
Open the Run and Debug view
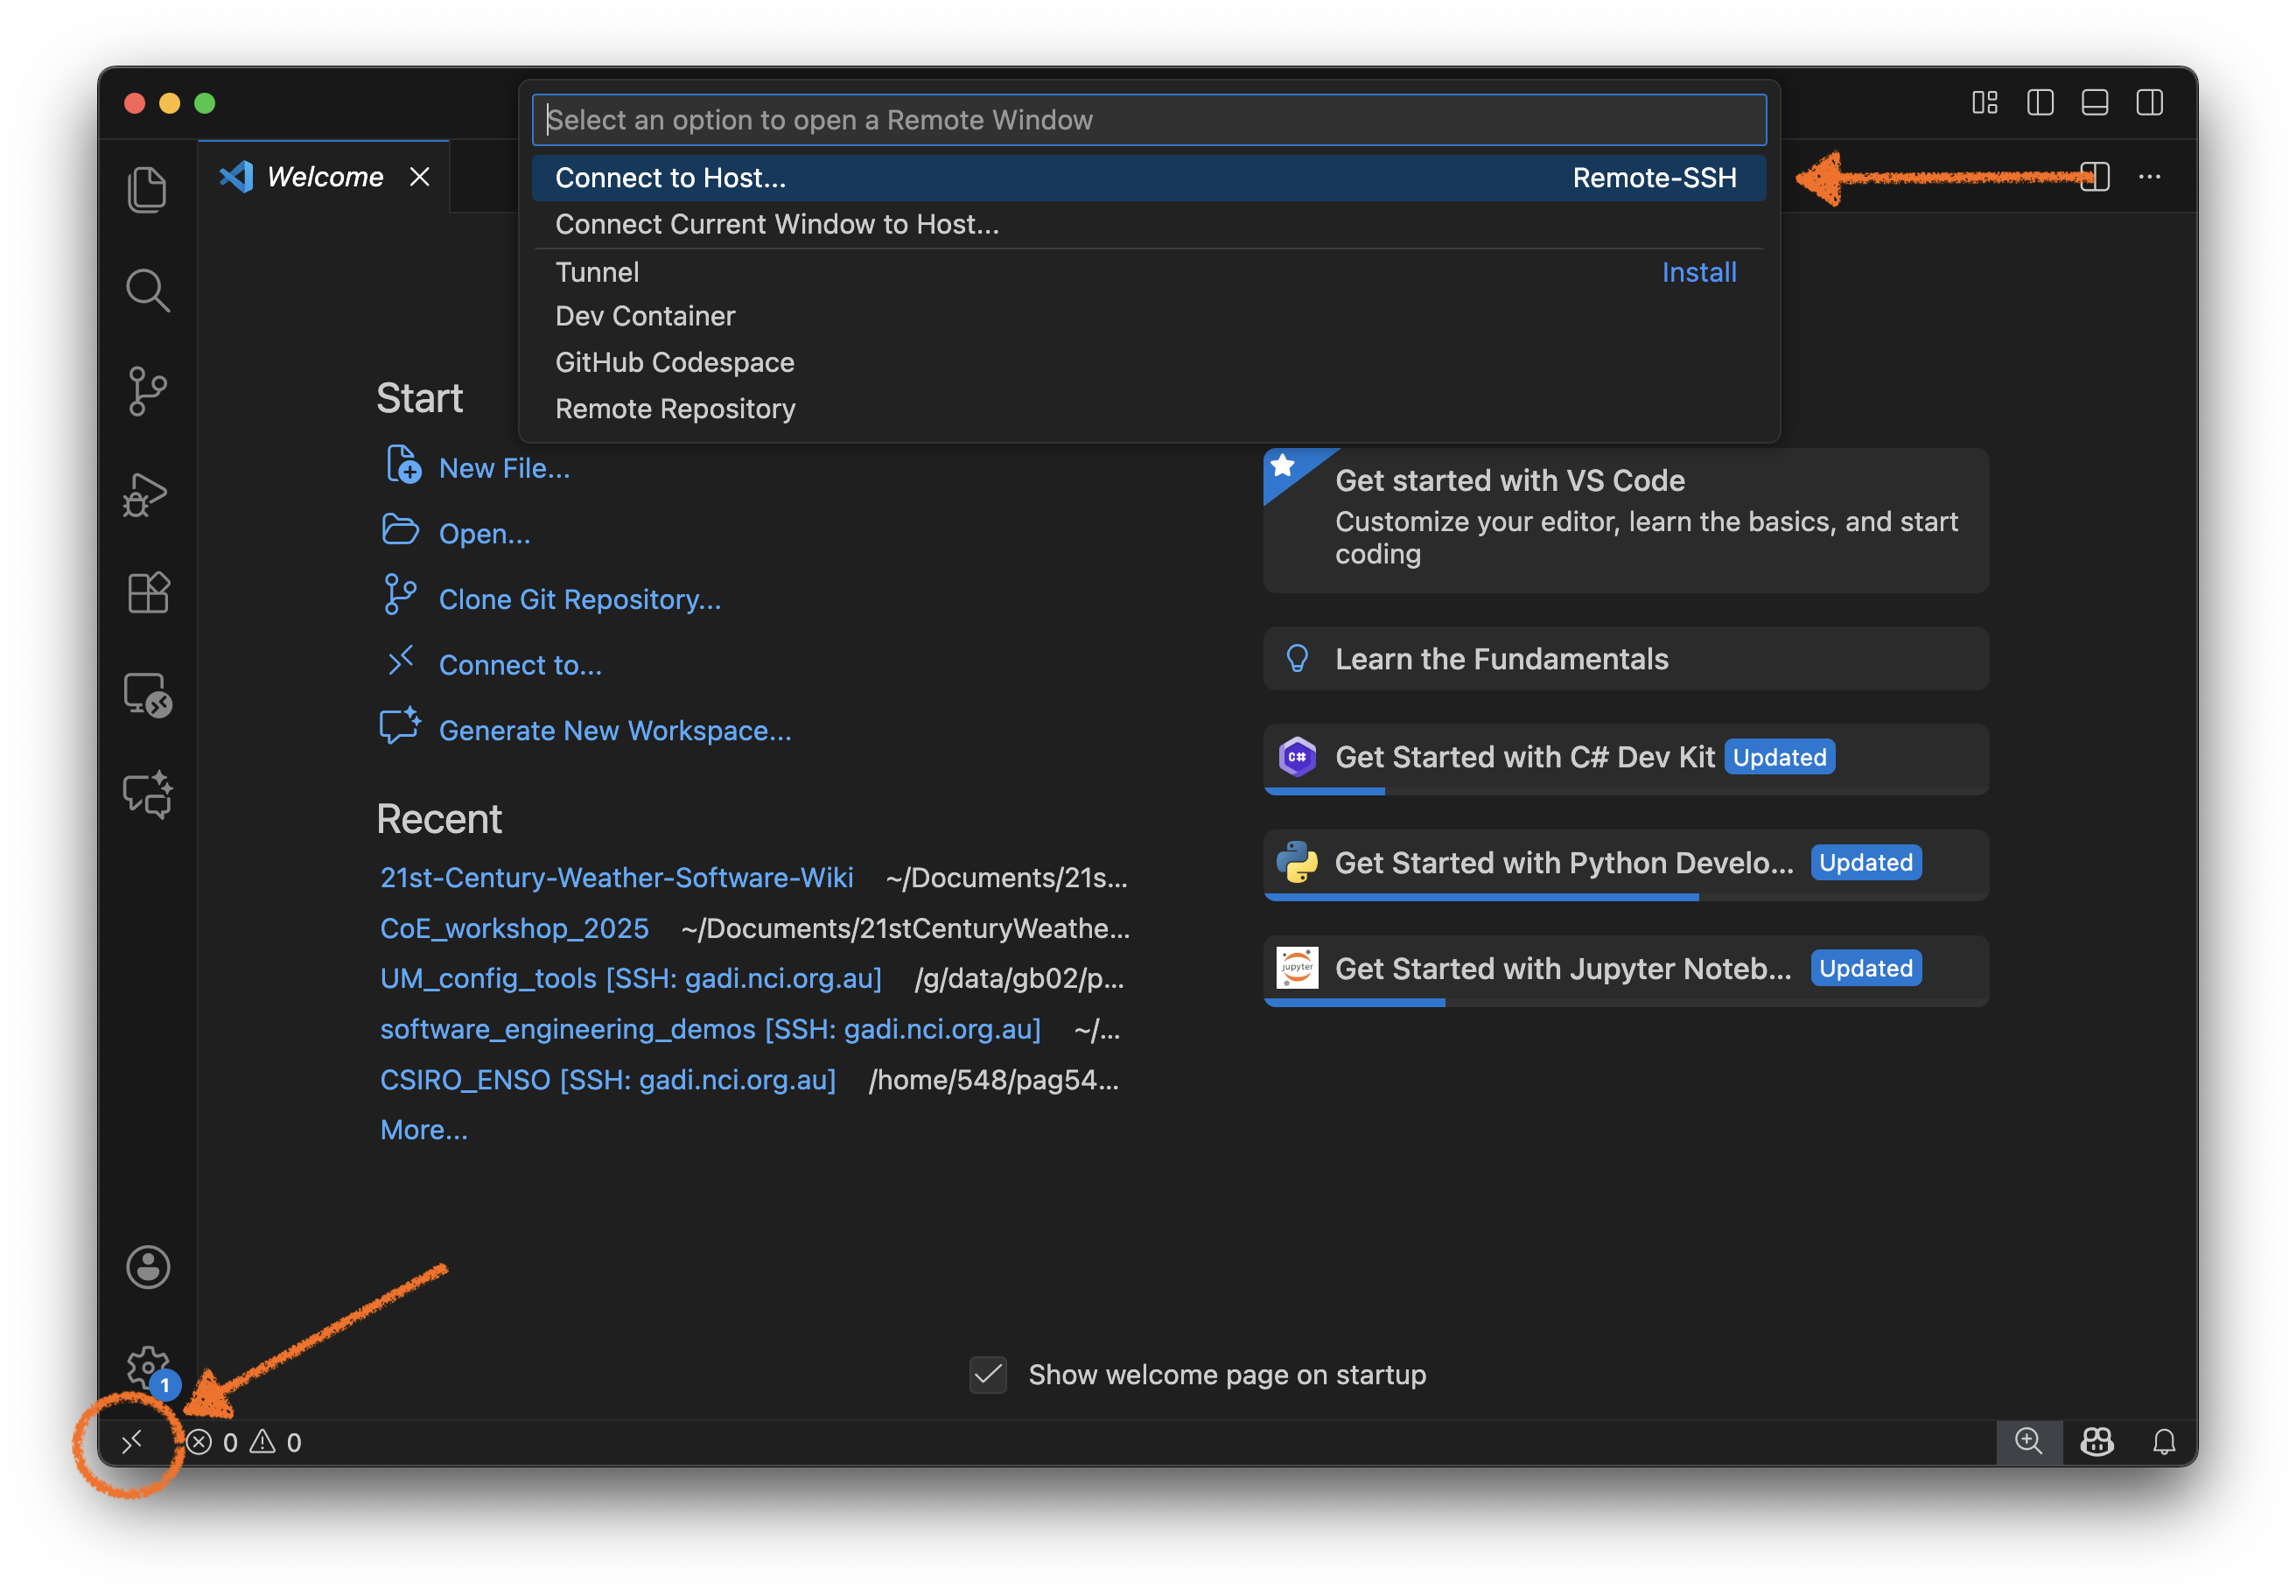147,494
